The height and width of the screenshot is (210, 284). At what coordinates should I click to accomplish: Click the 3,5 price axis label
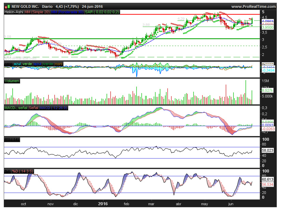point(265,33)
